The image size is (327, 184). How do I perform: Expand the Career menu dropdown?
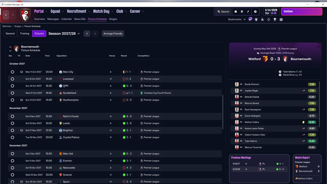[x=143, y=11]
